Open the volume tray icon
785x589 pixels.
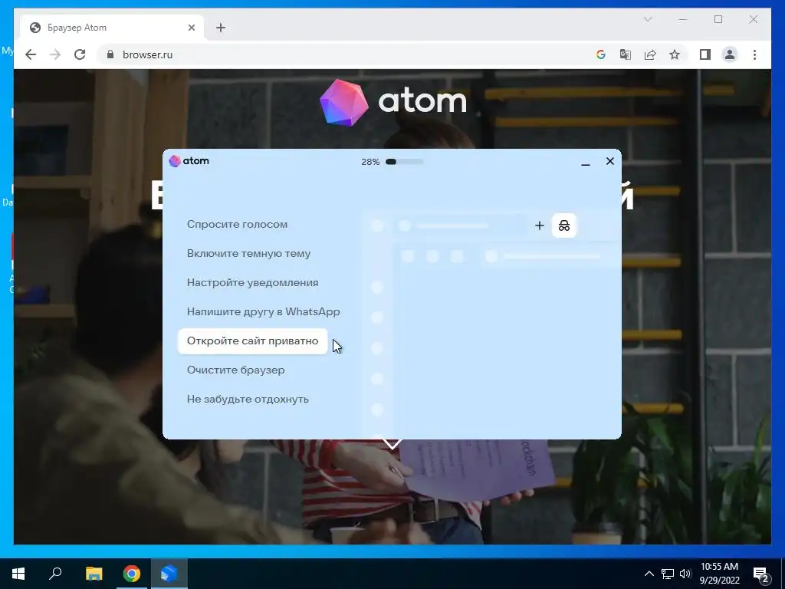pos(685,574)
